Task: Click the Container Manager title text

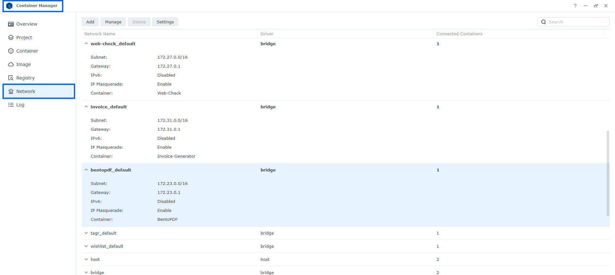Action: [x=37, y=6]
